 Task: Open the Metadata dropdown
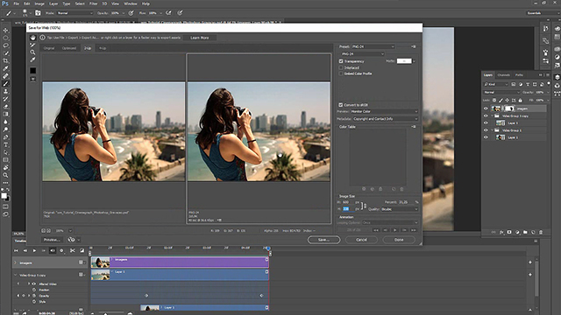coord(385,119)
